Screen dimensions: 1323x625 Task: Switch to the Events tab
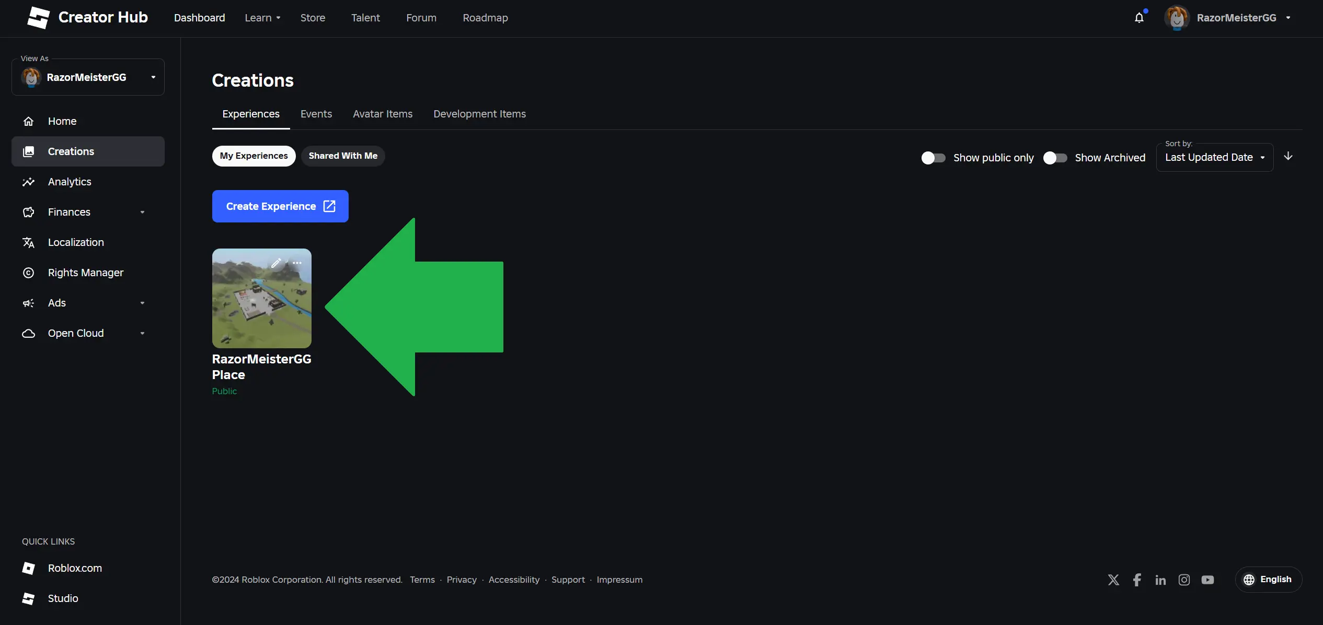coord(316,114)
